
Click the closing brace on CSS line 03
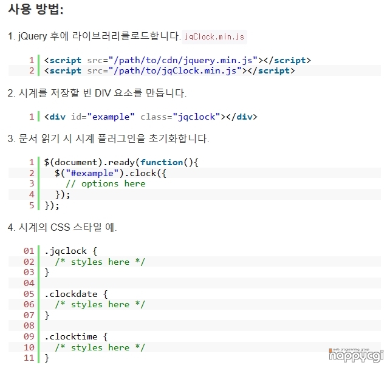[47, 273]
